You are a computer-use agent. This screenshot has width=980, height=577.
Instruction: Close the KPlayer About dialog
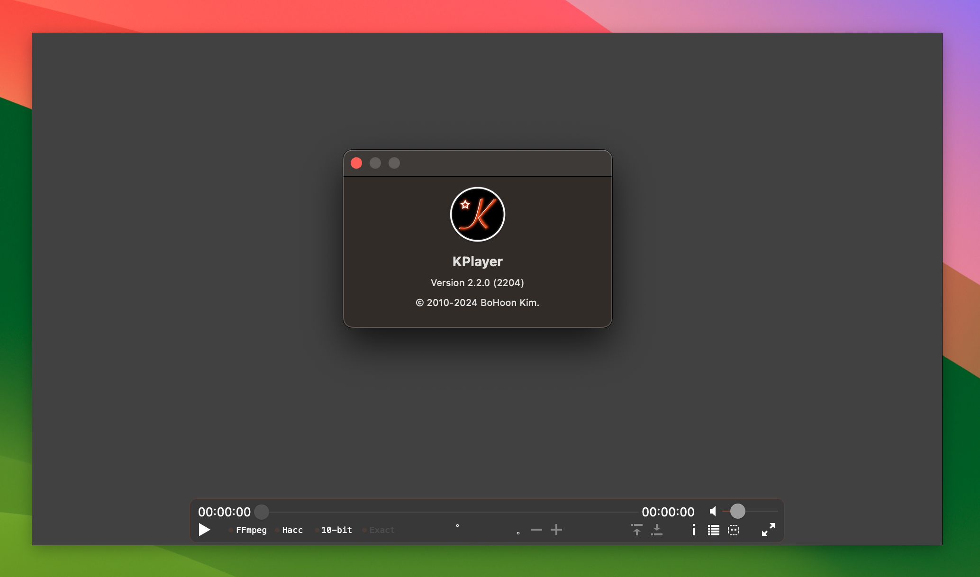point(356,163)
